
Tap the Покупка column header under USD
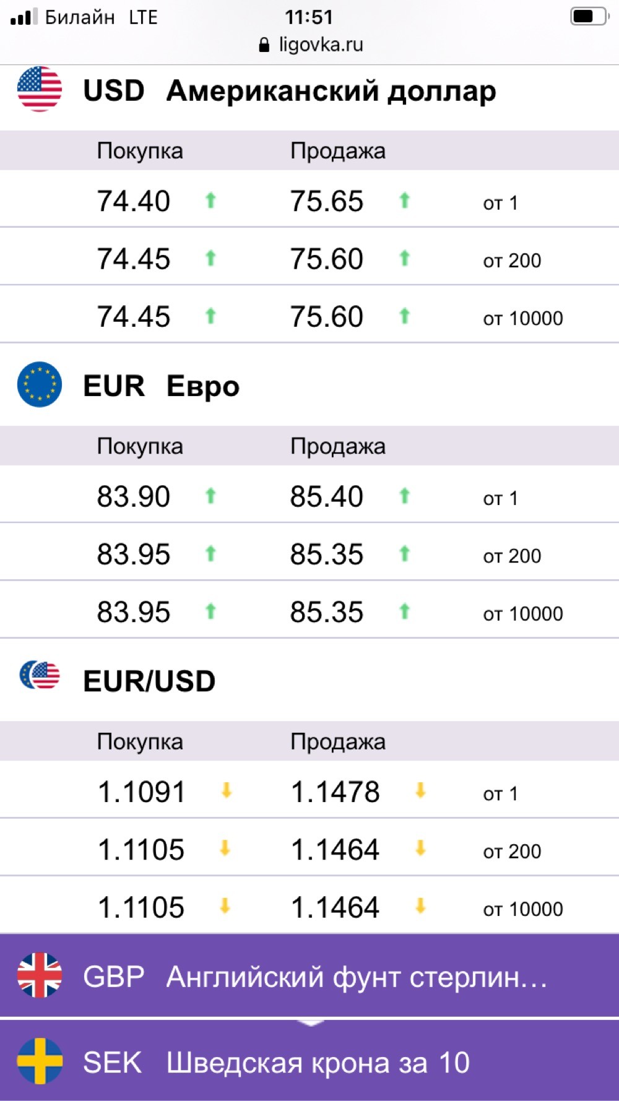point(140,151)
